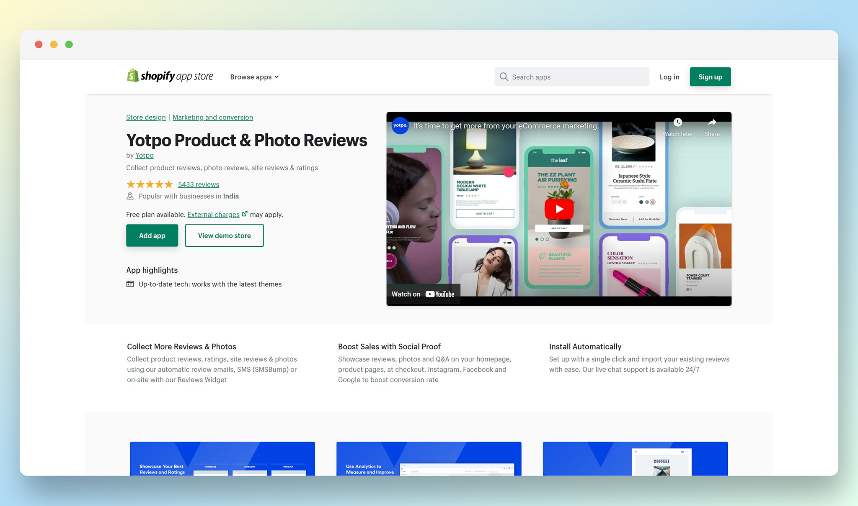Expand the Browse apps dropdown
The image size is (858, 506).
pos(254,77)
